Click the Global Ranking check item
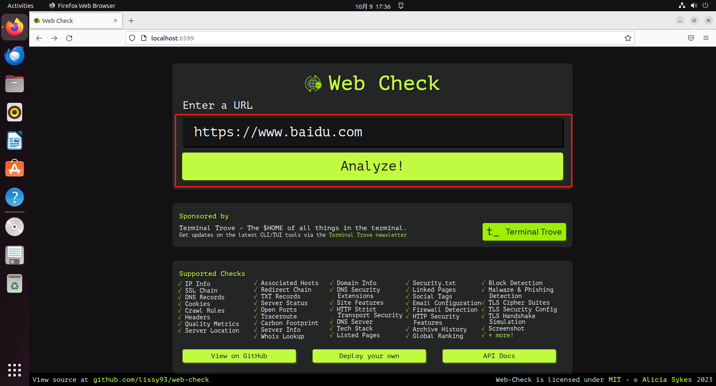The image size is (716, 386). pos(438,336)
